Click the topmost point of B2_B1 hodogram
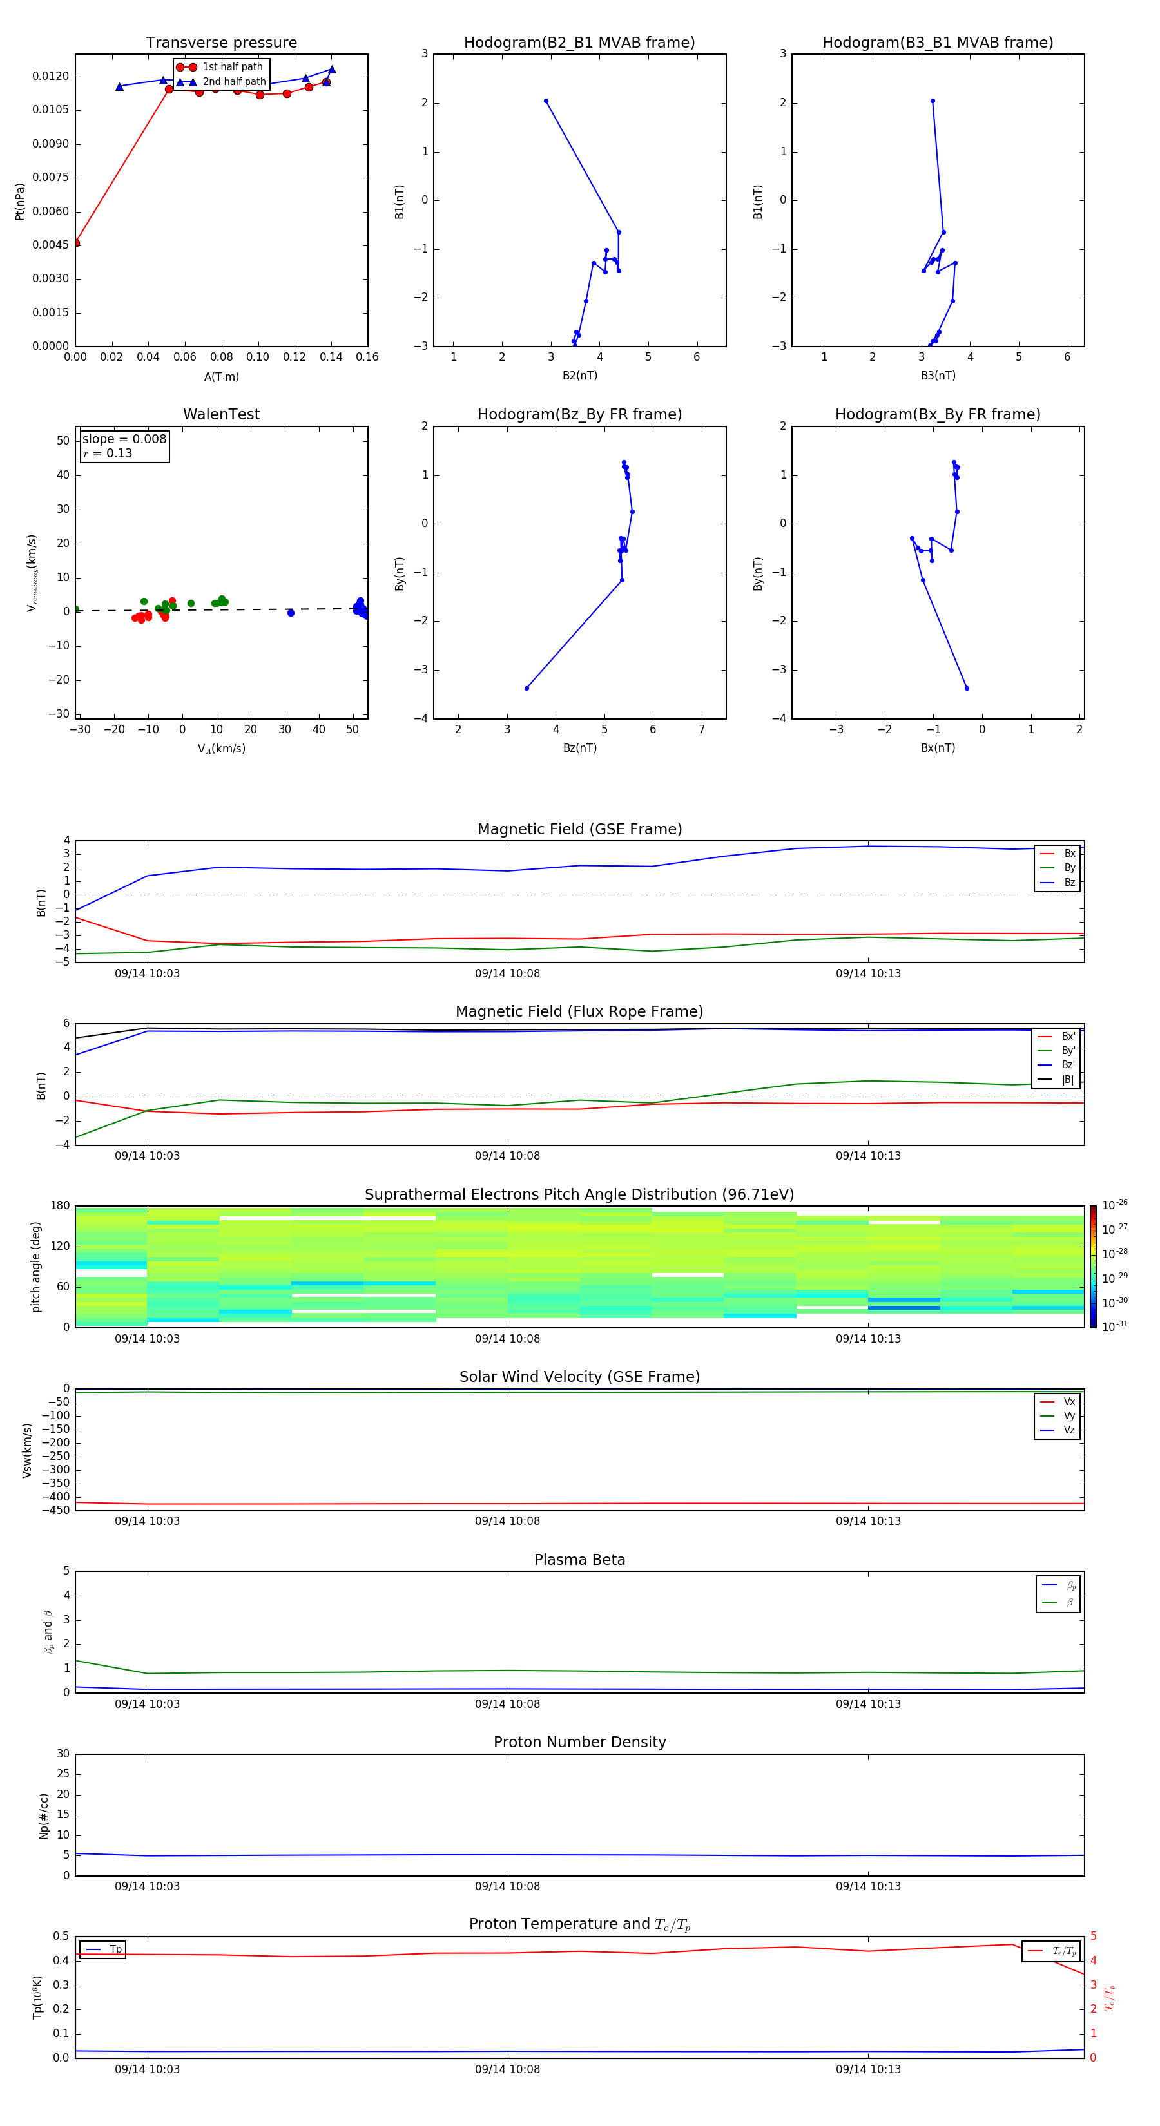 click(x=546, y=101)
